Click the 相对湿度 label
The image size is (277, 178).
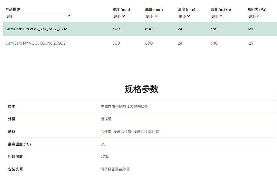(x=15, y=157)
